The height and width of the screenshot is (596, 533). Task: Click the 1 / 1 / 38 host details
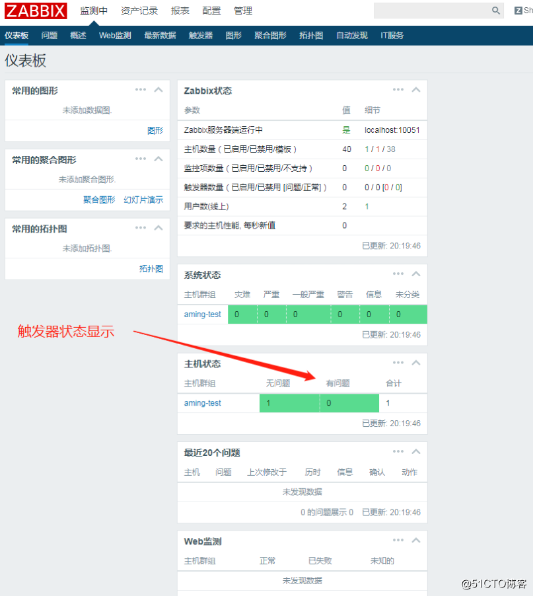pyautogui.click(x=380, y=149)
